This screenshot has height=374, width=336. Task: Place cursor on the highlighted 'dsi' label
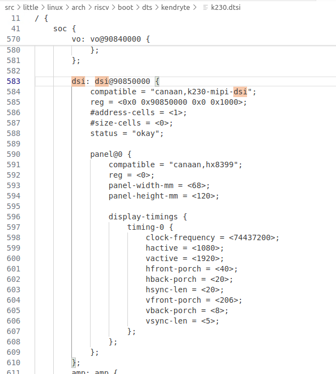(x=78, y=81)
